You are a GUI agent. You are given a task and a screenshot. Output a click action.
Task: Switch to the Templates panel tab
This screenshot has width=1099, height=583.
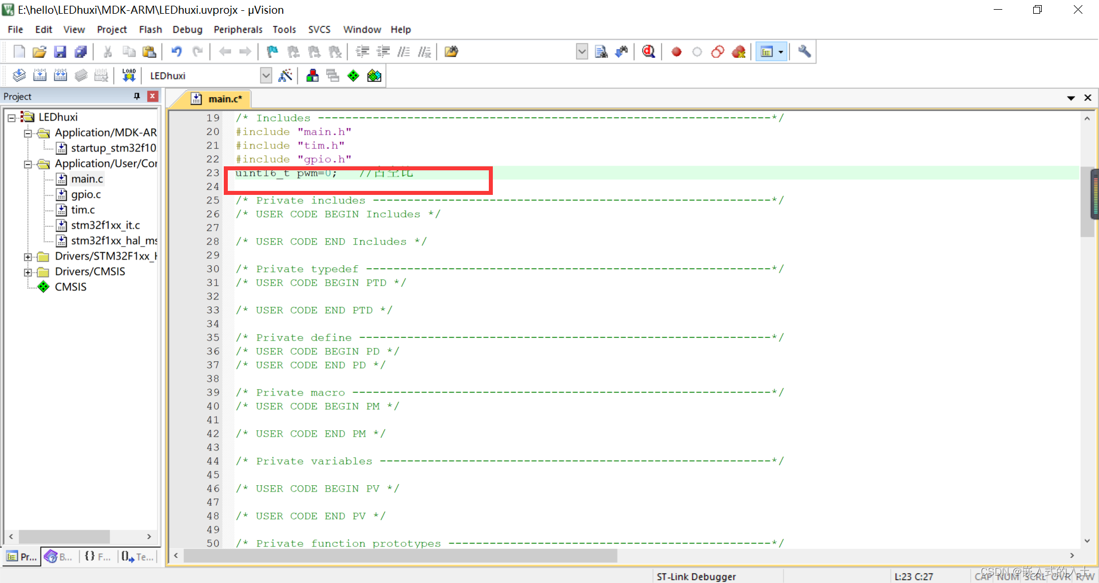point(138,556)
